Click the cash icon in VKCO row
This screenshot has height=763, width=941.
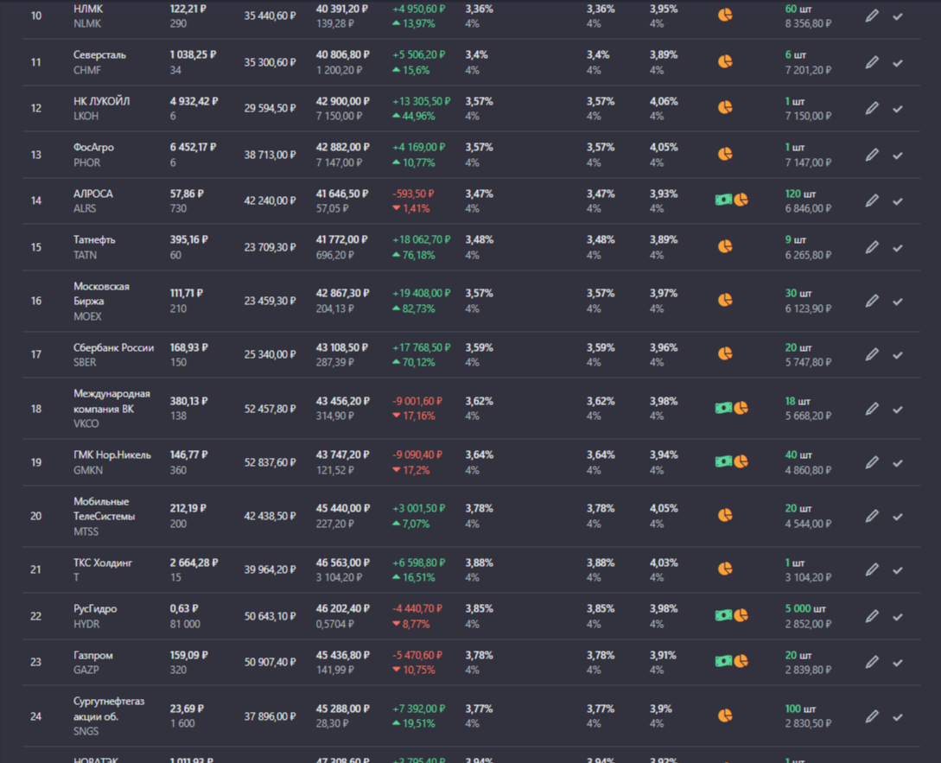tap(723, 408)
